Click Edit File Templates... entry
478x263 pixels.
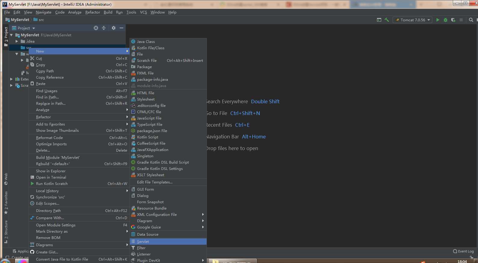click(x=168, y=182)
